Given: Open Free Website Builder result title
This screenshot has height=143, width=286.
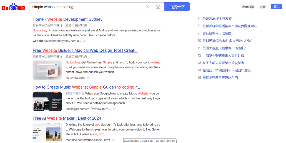Looking at the screenshot, I should pyautogui.click(x=85, y=50).
